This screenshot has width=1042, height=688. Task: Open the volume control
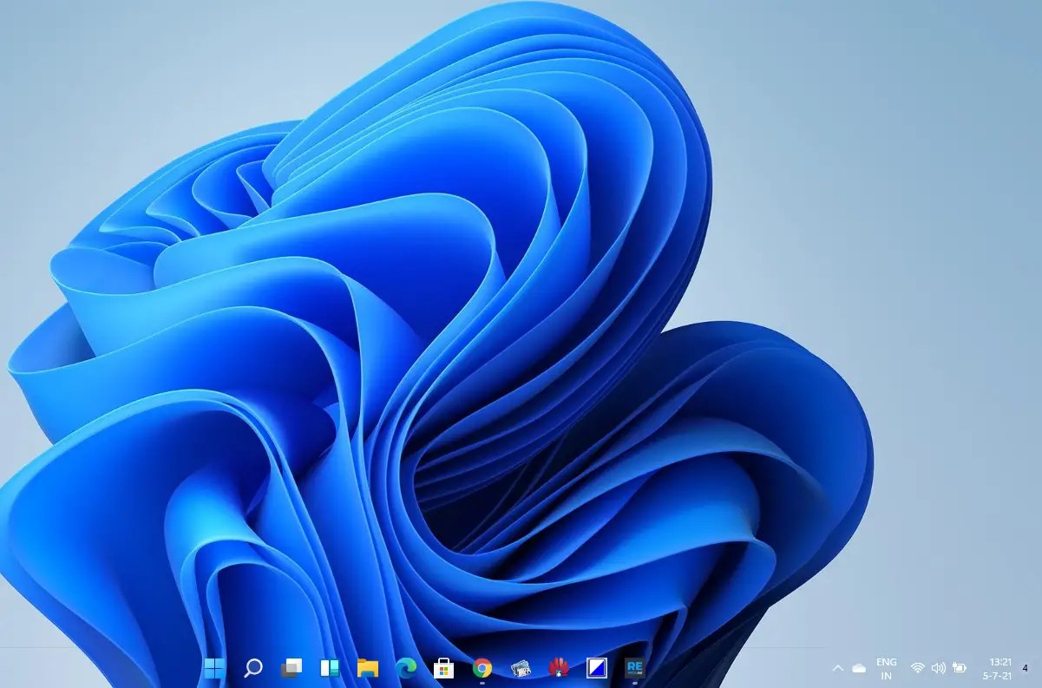[938, 668]
